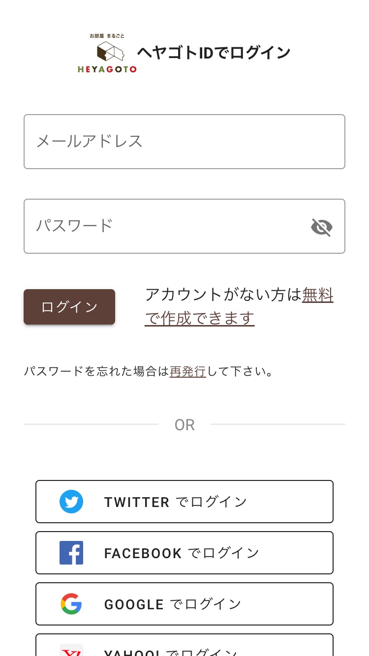
Task: Open the 無料で作成できます signup link
Action: tap(239, 307)
